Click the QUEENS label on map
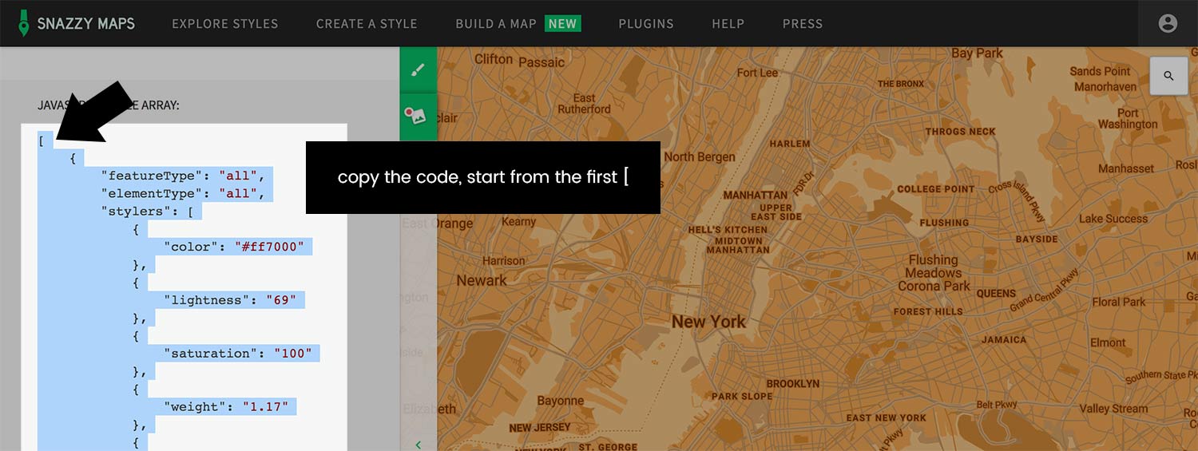The height and width of the screenshot is (451, 1198). coord(996,293)
